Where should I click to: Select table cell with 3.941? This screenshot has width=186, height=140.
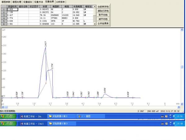pos(12,24)
